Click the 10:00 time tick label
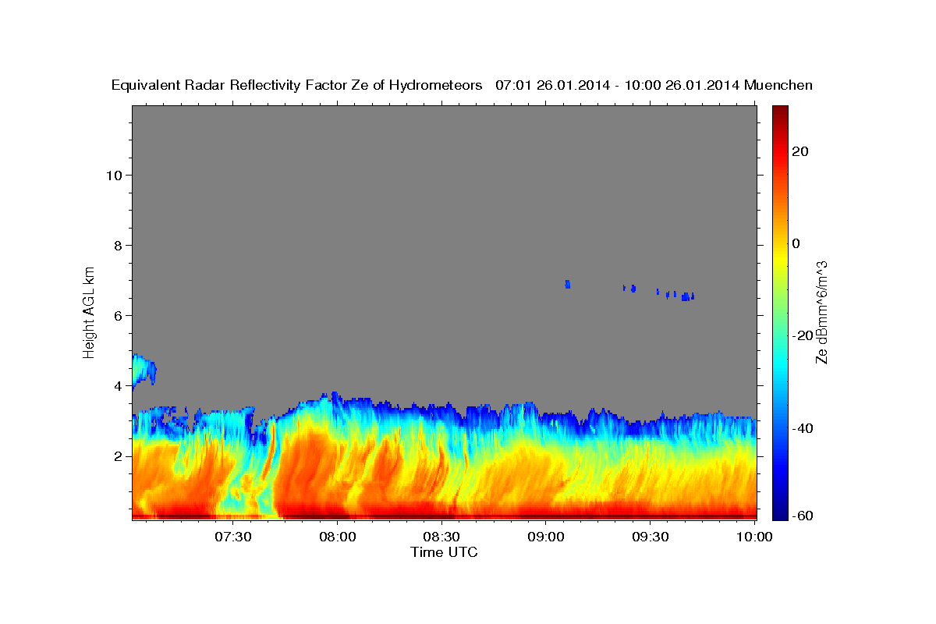Image resolution: width=936 pixels, height=624 pixels. click(755, 537)
